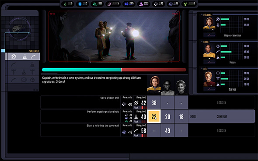The image size is (258, 161).
Task: Toggle B'Elanna's highlighted 22 science value cell
Action: [x=154, y=116]
